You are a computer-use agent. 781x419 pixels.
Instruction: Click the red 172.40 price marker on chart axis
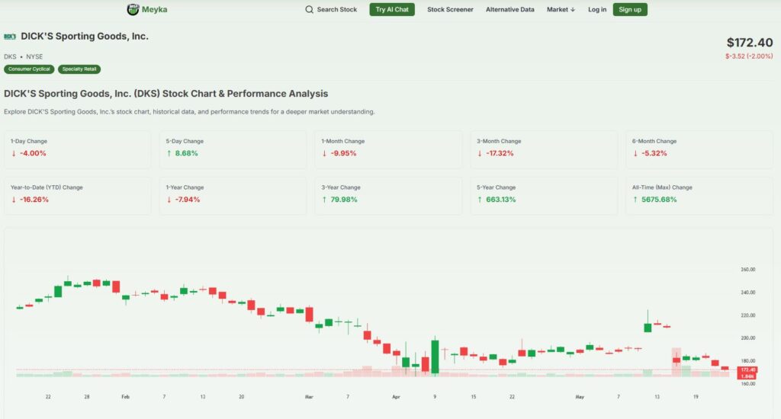[x=747, y=369]
